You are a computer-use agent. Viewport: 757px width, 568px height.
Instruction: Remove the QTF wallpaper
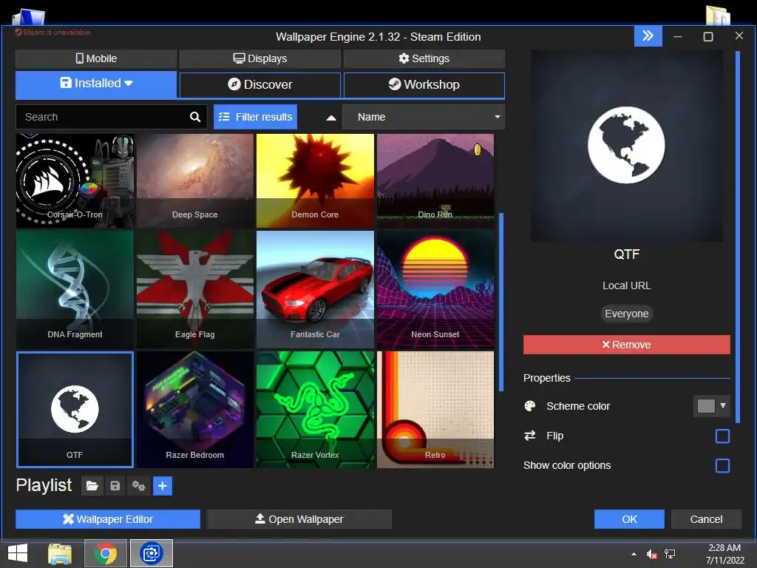click(x=627, y=345)
